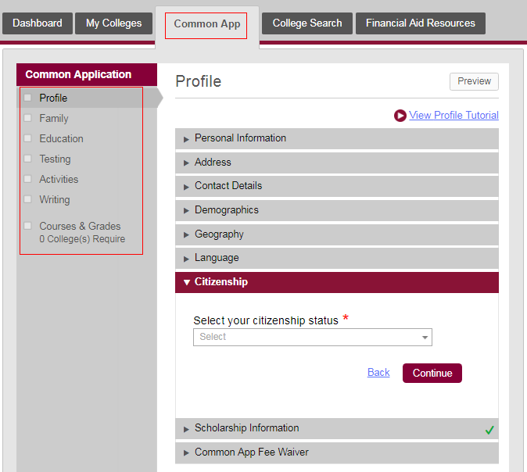The height and width of the screenshot is (472, 527).
Task: Select the Common App tab
Action: tap(207, 24)
